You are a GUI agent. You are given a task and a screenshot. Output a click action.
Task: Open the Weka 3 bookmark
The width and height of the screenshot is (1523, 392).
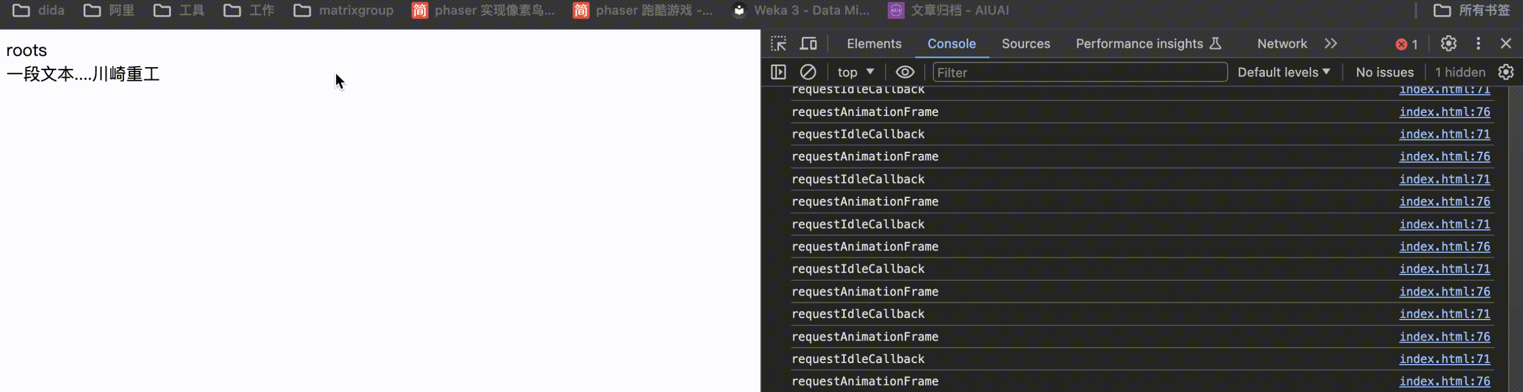(x=801, y=10)
